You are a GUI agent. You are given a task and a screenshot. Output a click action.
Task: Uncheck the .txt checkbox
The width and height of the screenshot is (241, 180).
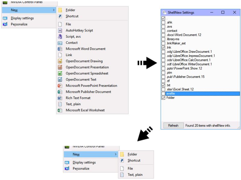pos(163,85)
